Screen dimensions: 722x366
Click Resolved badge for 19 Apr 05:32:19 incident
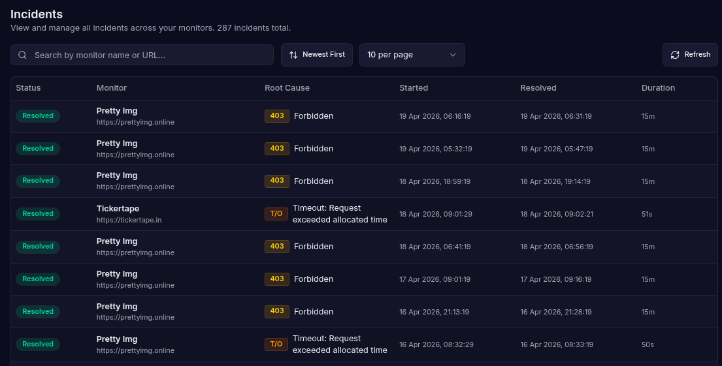[38, 149]
